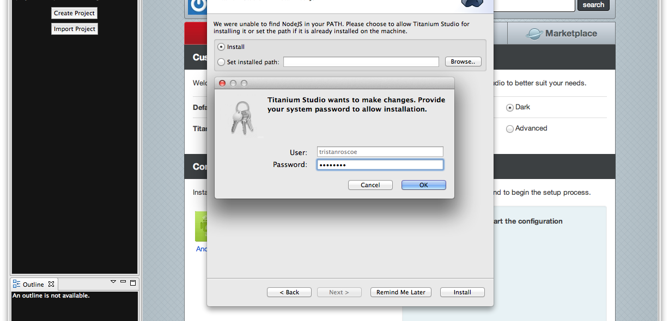Viewport: 669px width, 321px height.
Task: Focus the Password input field
Action: pyautogui.click(x=380, y=165)
